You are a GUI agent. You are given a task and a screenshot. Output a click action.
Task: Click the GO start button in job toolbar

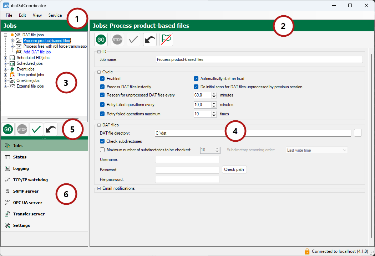pyautogui.click(x=101, y=40)
